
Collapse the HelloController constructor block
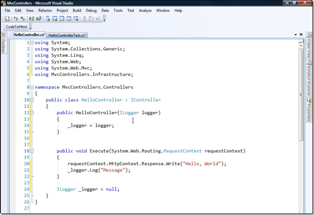(x=32, y=113)
